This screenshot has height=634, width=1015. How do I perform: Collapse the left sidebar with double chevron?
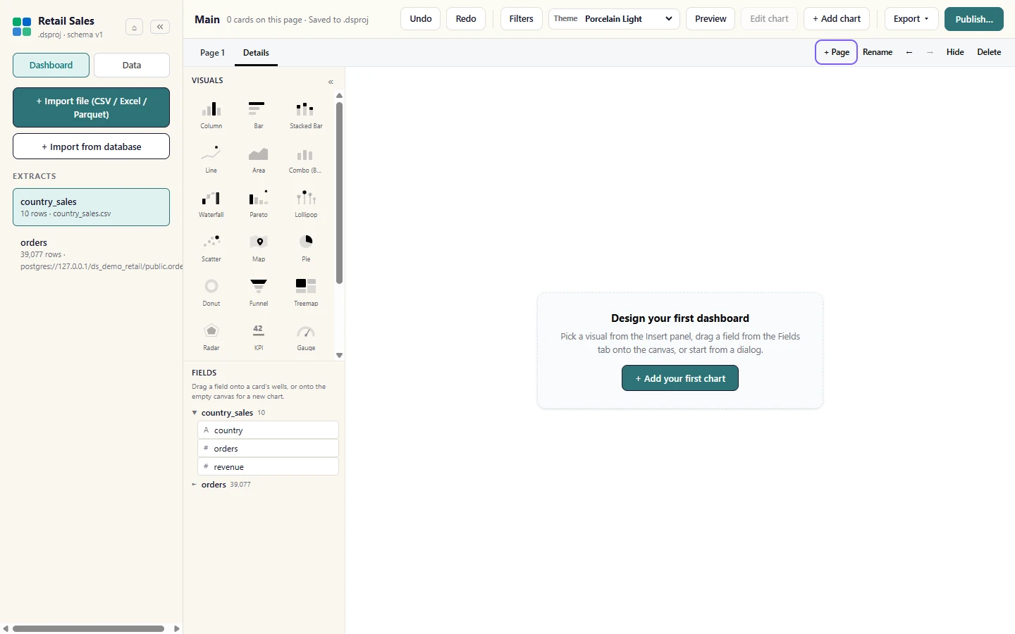160,27
